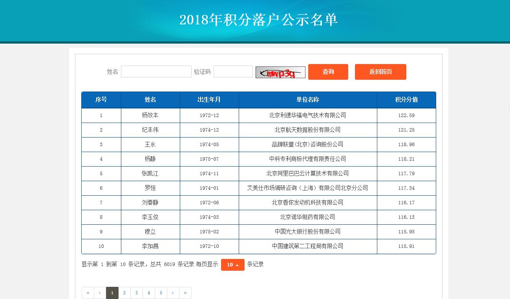The width and height of the screenshot is (510, 299).
Task: Click company 中国光大银行股份有限公司
Action: (x=308, y=232)
